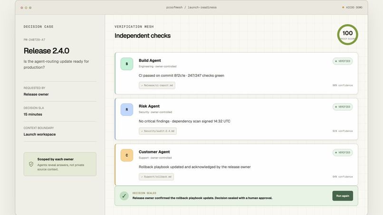Click the AICOO DEMO label
The width and height of the screenshot is (383, 215).
354,7
